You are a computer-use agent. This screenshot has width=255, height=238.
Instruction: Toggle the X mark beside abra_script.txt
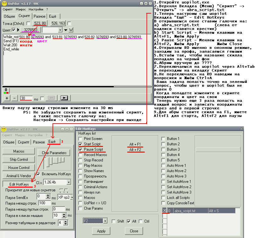pyautogui.click(x=164, y=211)
